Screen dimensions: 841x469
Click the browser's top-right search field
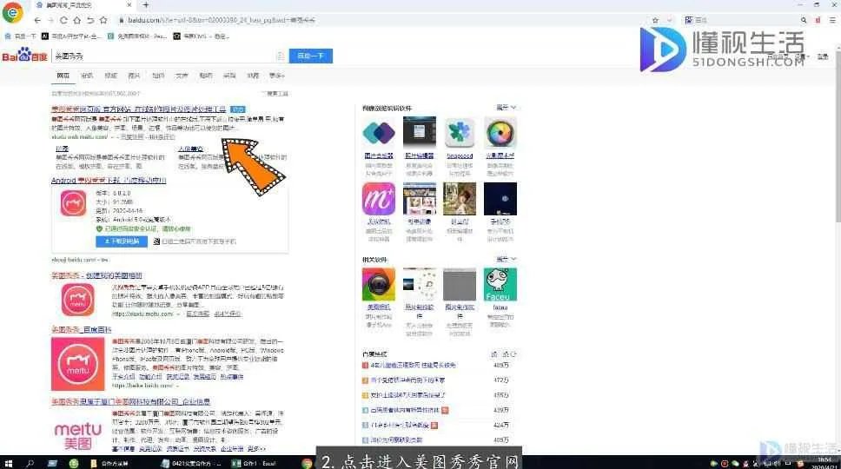tap(745, 20)
